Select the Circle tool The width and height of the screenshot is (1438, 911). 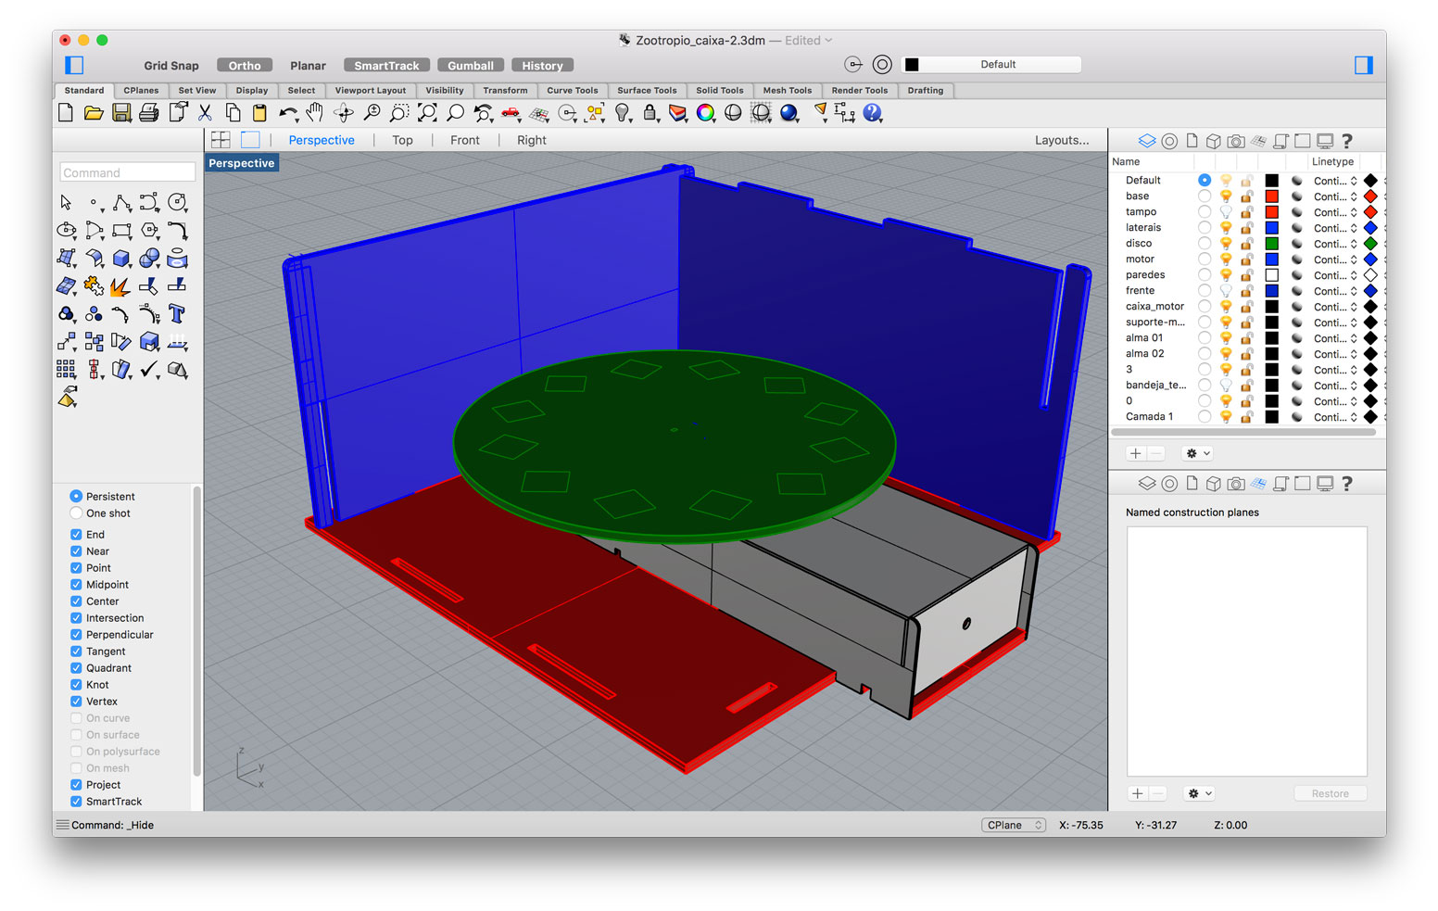[177, 202]
